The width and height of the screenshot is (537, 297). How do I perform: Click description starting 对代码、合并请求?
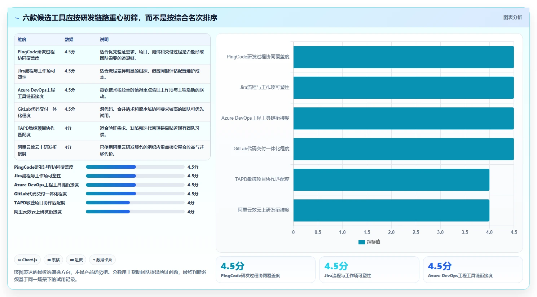(152, 112)
